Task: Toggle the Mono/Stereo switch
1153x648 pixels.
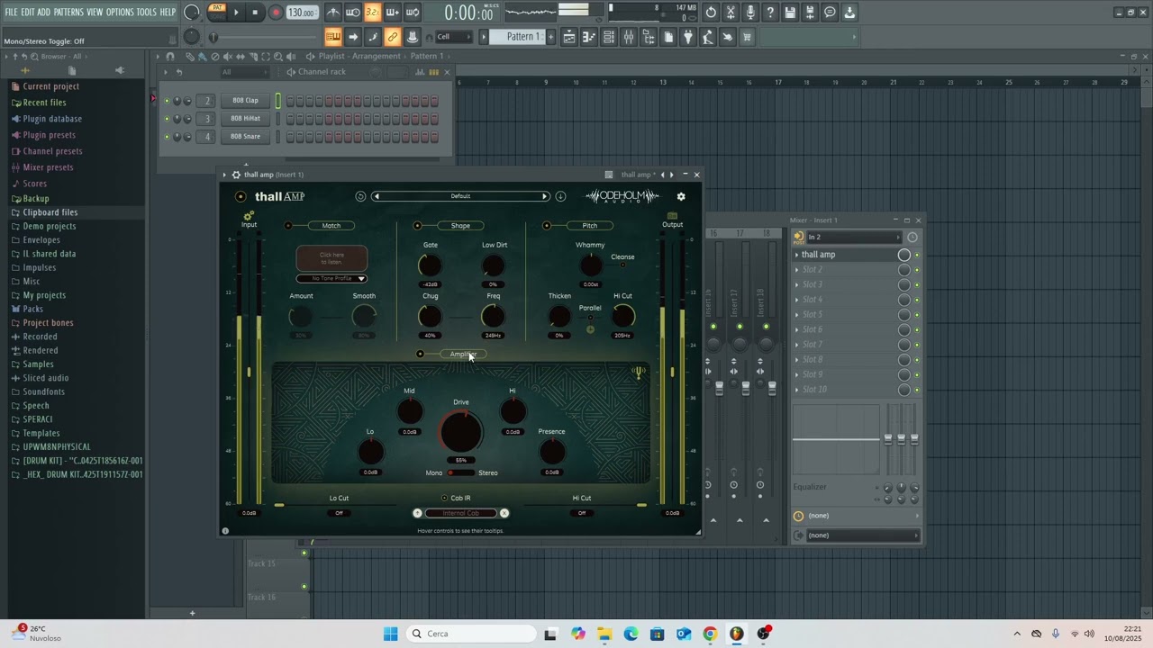Action: 460,472
